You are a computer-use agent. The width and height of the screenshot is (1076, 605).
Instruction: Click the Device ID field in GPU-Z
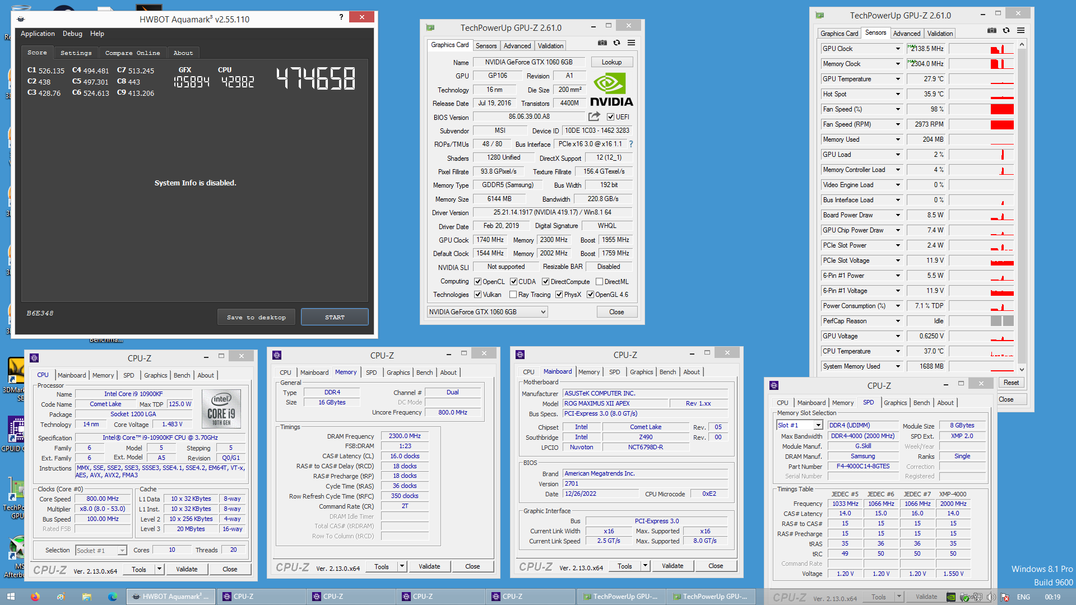pyautogui.click(x=597, y=131)
